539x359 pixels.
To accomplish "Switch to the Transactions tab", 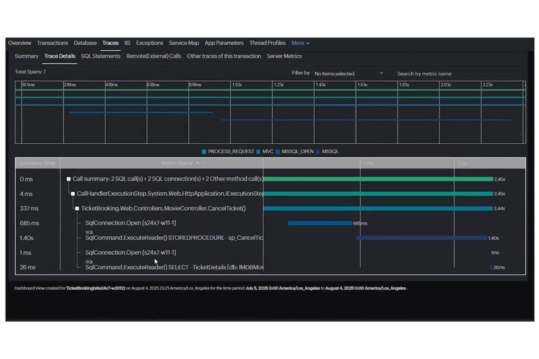I will click(52, 43).
